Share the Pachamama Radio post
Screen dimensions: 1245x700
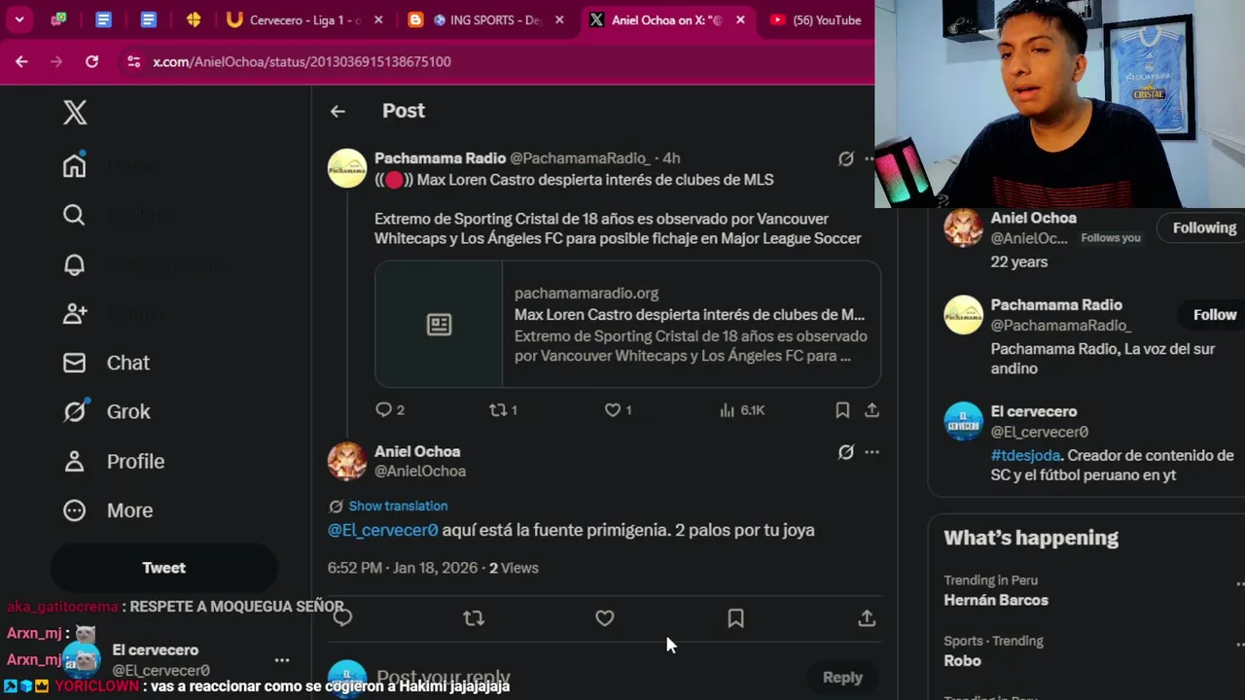[x=872, y=410]
